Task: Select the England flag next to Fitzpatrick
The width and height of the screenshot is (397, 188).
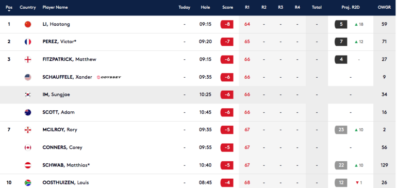Action: [x=28, y=59]
